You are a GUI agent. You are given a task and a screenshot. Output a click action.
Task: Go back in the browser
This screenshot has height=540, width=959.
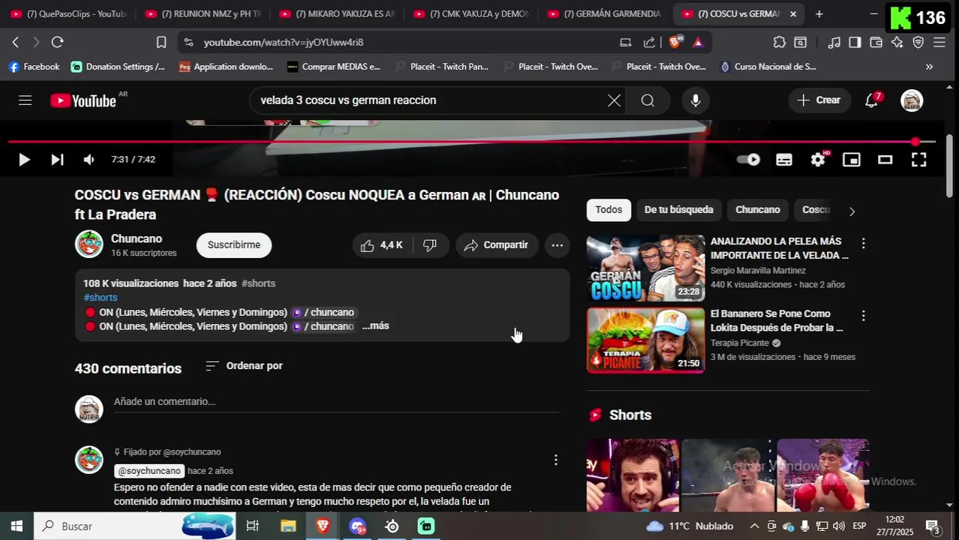tap(16, 42)
